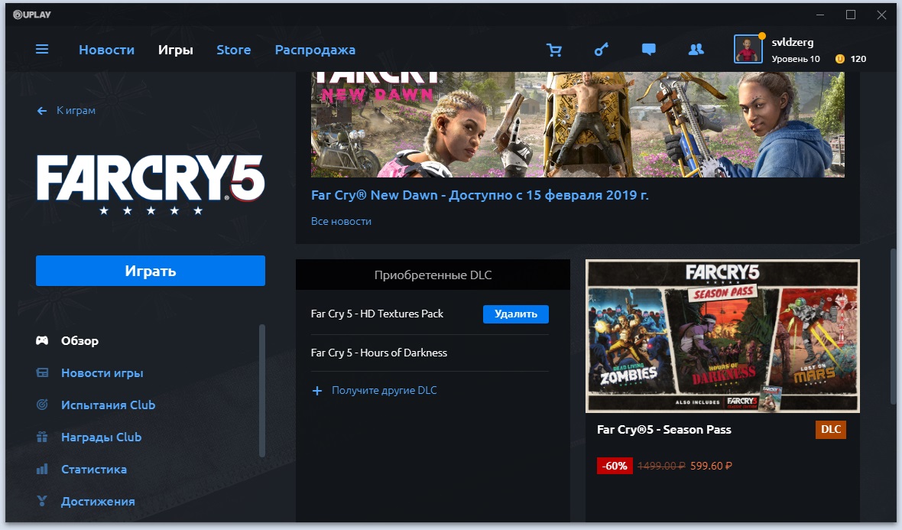
Task: Open Far Cry New Dawn news headline
Action: point(480,195)
